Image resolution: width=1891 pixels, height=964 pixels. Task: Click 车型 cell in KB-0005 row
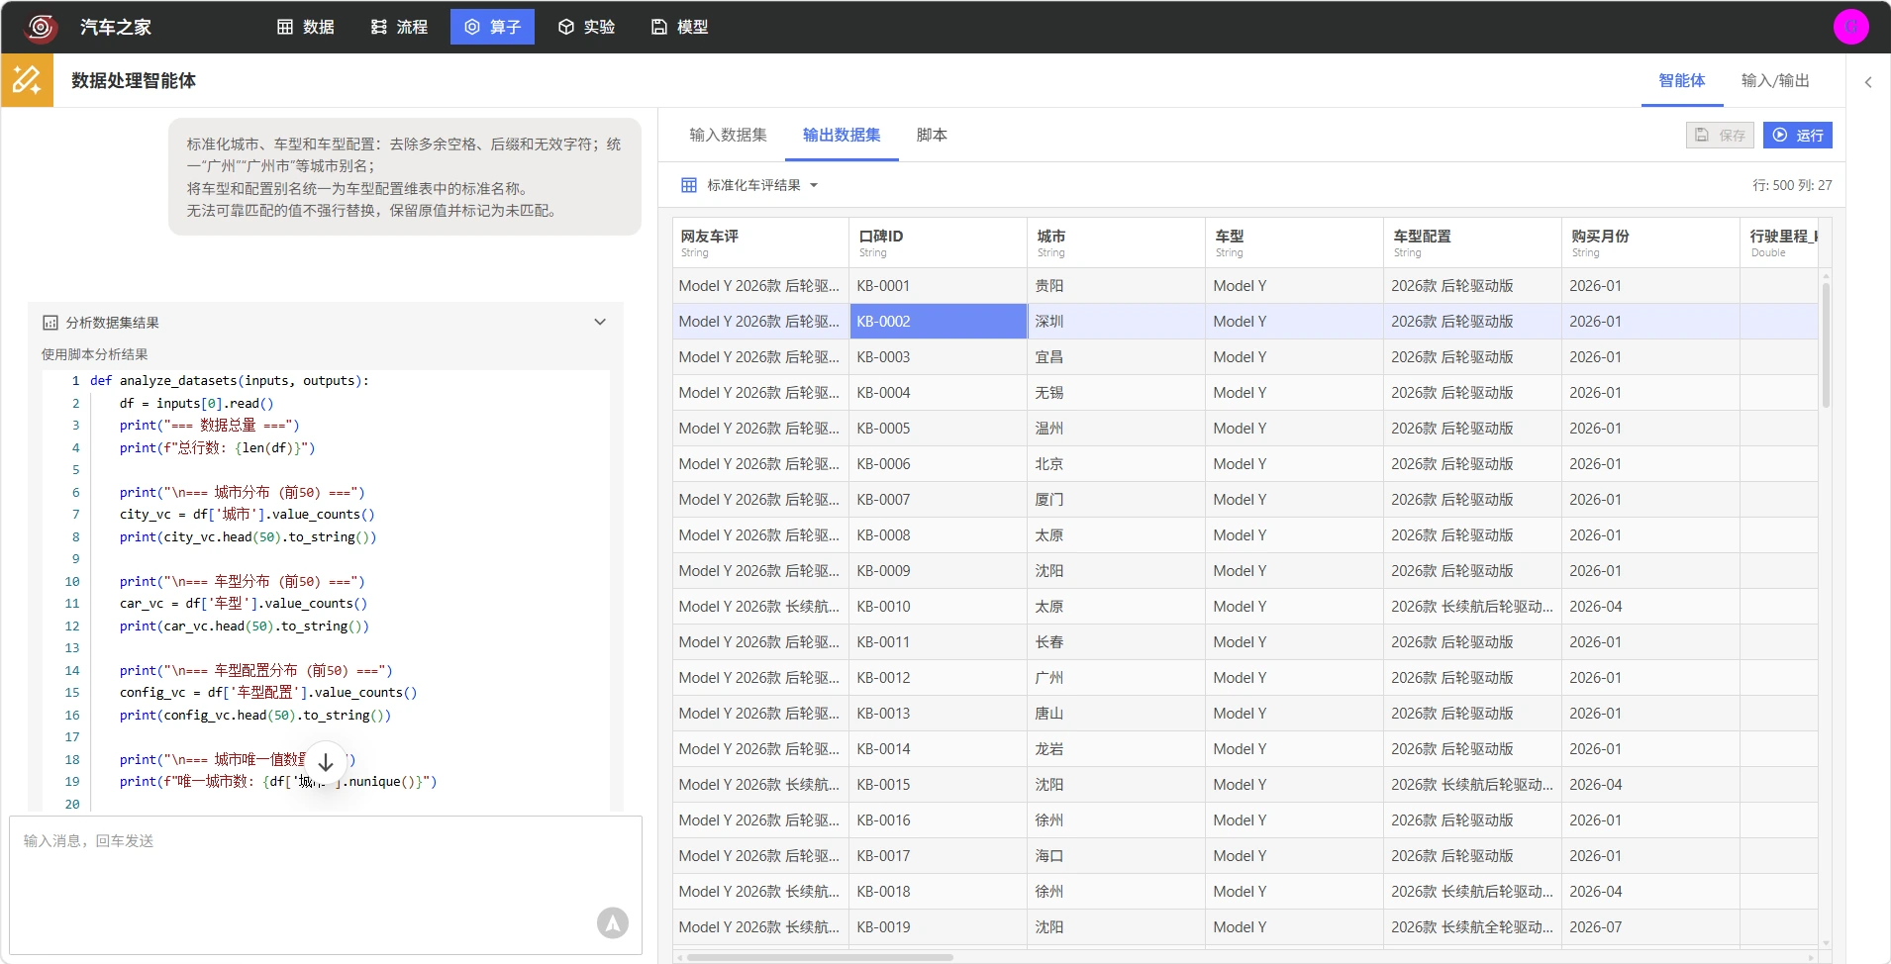tap(1295, 429)
